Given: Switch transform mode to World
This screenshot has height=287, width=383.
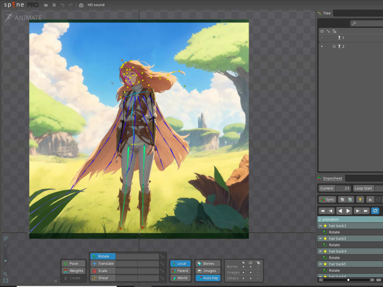Looking at the screenshot, I should pyautogui.click(x=180, y=278).
